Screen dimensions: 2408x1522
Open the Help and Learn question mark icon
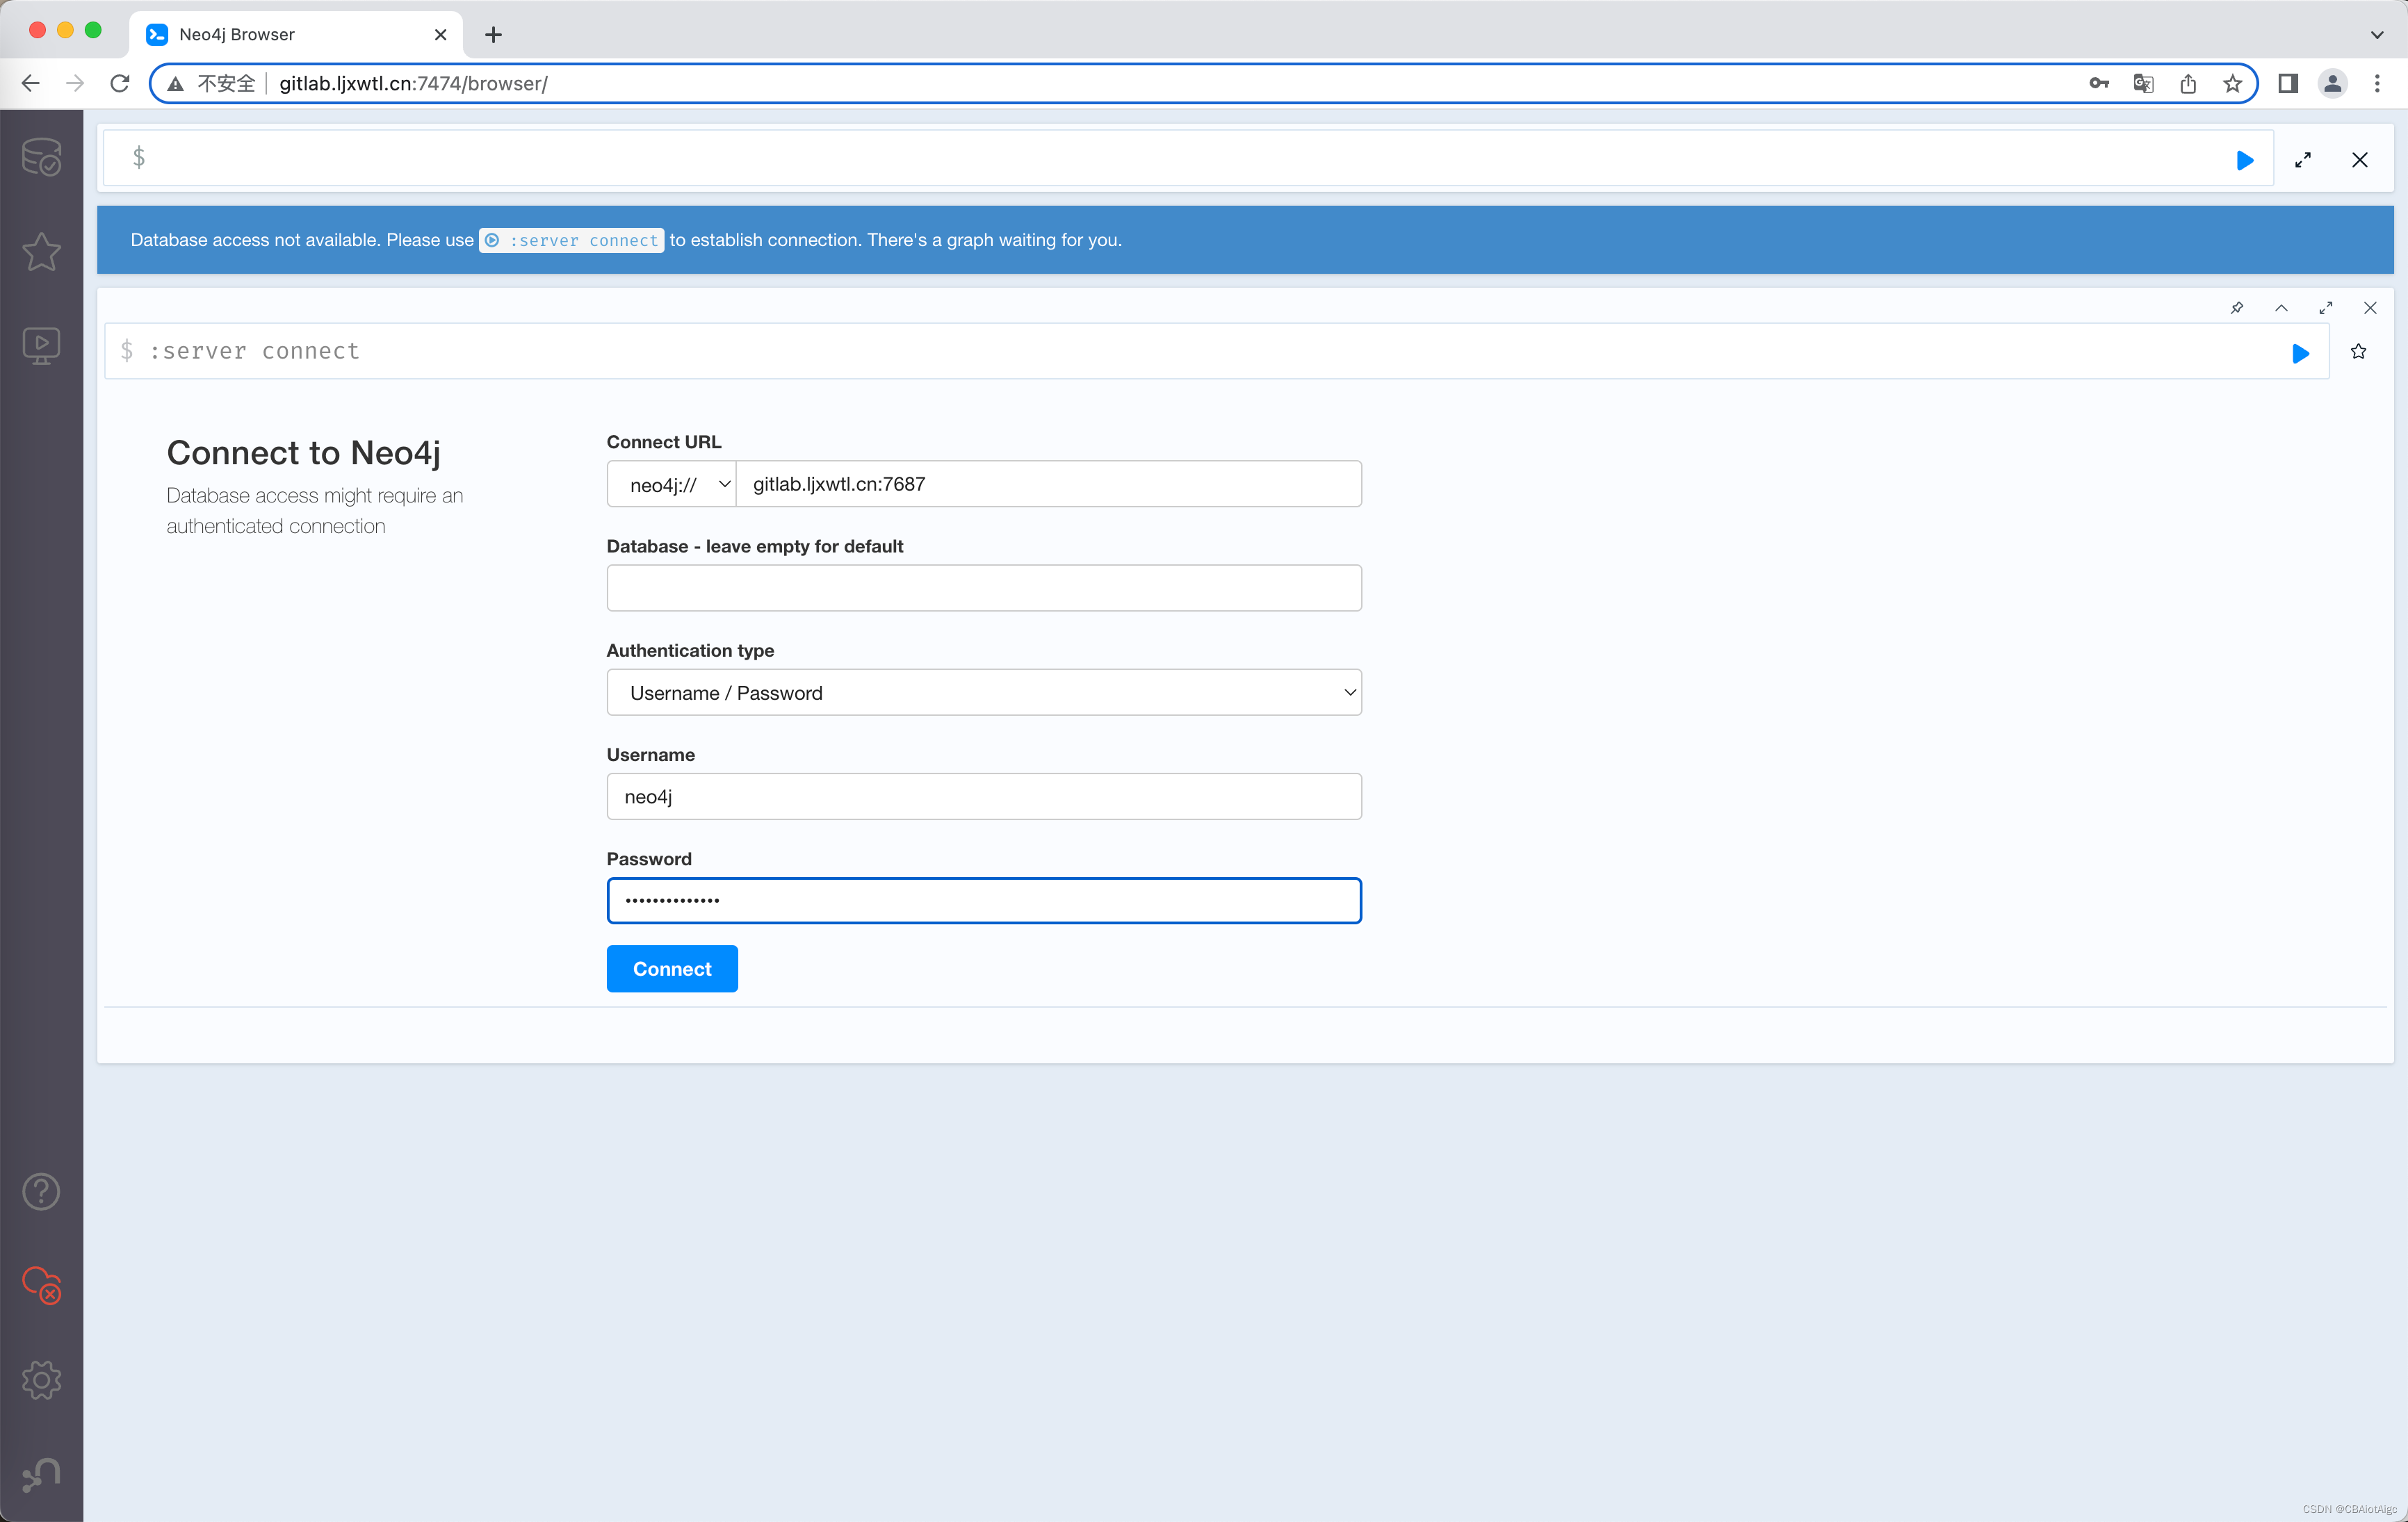pos(41,1191)
